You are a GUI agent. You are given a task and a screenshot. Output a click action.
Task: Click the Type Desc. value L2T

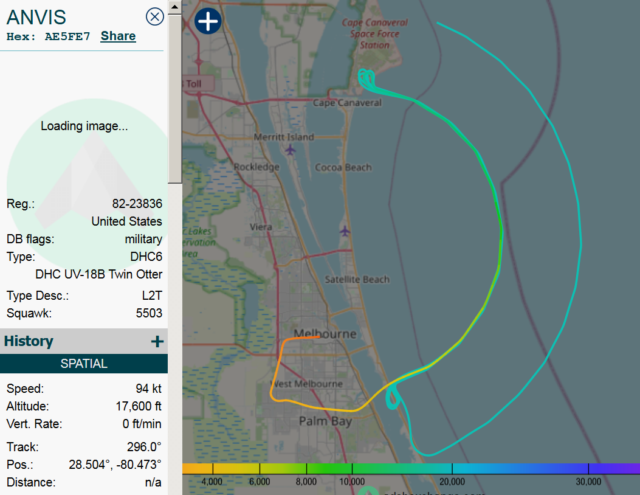152,296
